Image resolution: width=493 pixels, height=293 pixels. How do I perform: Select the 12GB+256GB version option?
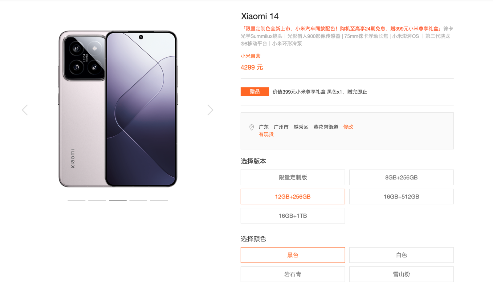tap(293, 196)
